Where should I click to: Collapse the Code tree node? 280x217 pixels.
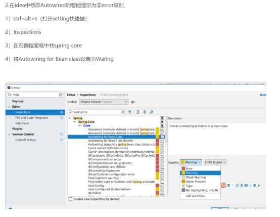click(80, 125)
